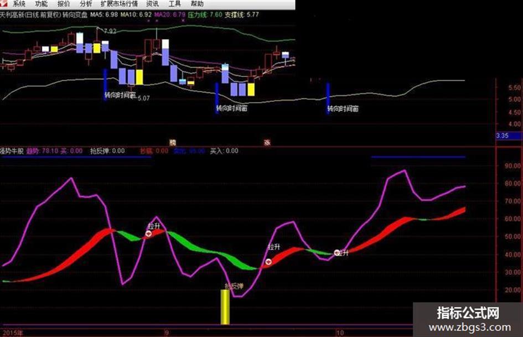Click the 压力线: 7.60 label

tap(205, 15)
